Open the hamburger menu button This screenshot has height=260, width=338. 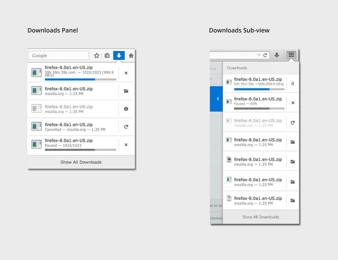pos(291,55)
